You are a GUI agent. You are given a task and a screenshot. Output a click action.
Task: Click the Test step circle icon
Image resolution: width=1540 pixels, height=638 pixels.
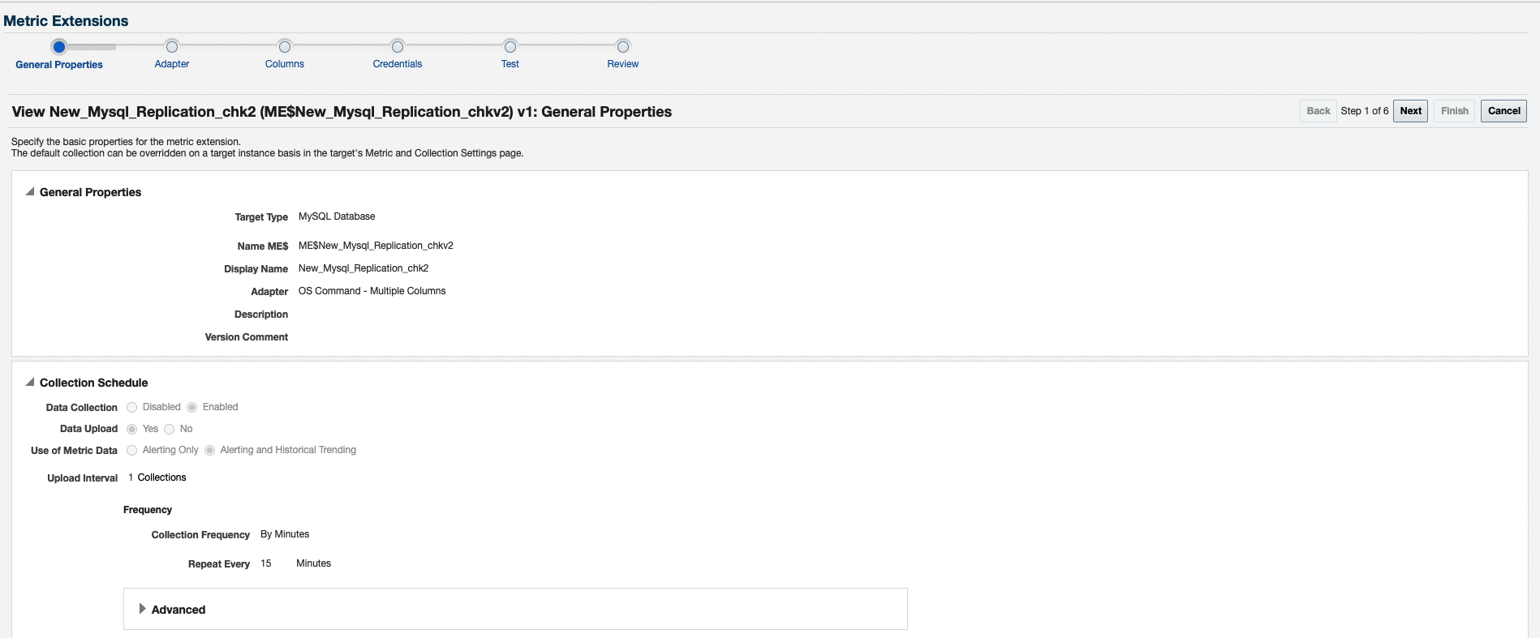click(x=510, y=47)
